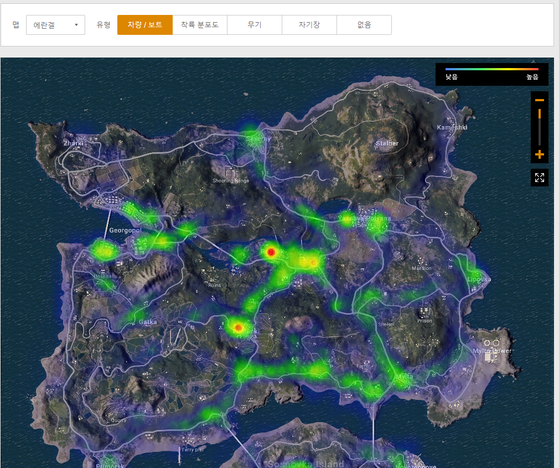Click the Stalber label on map
559x468 pixels.
(x=387, y=143)
